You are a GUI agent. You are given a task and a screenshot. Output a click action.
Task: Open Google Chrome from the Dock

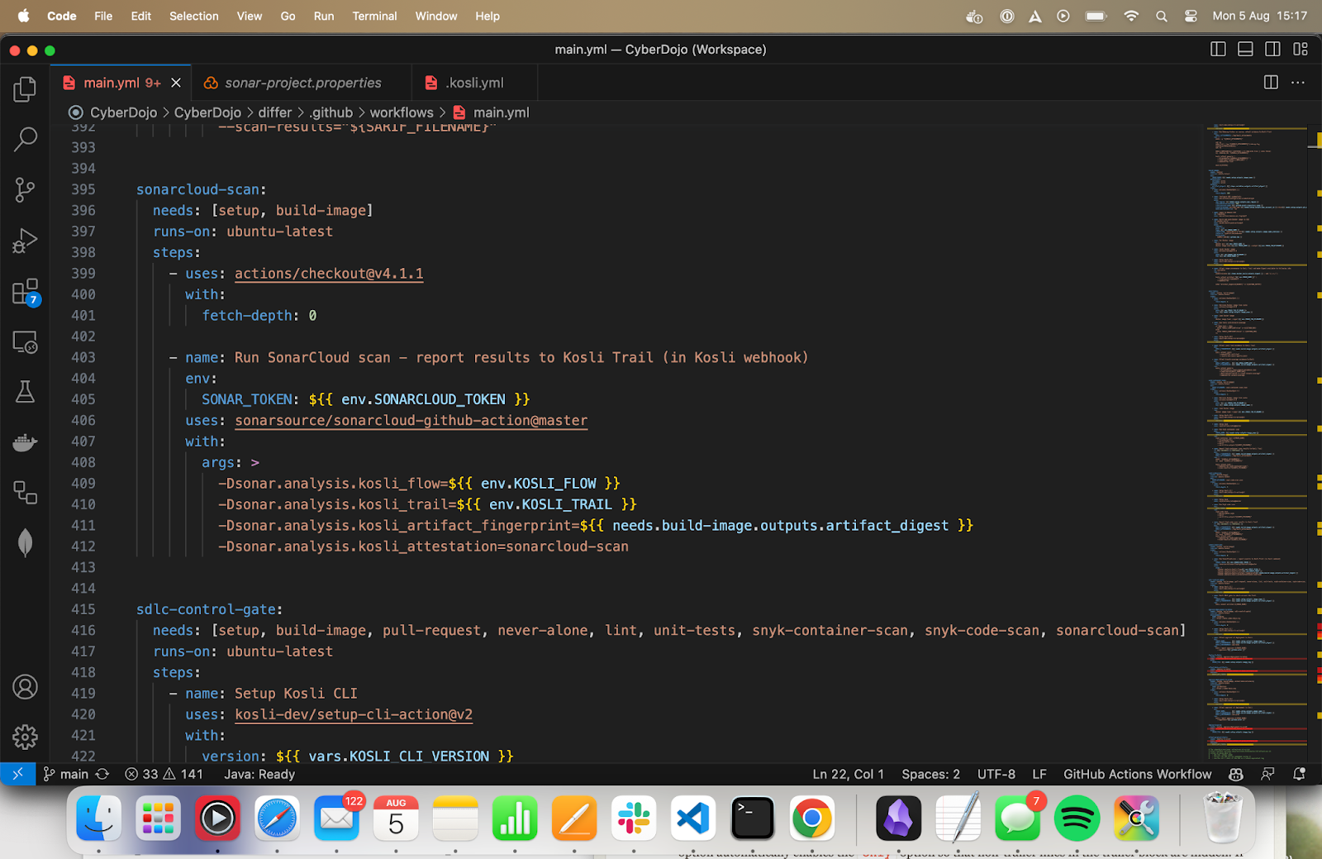tap(812, 818)
